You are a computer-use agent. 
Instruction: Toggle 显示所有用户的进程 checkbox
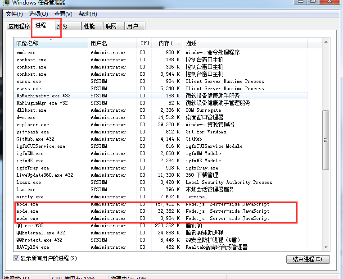coord(16,258)
